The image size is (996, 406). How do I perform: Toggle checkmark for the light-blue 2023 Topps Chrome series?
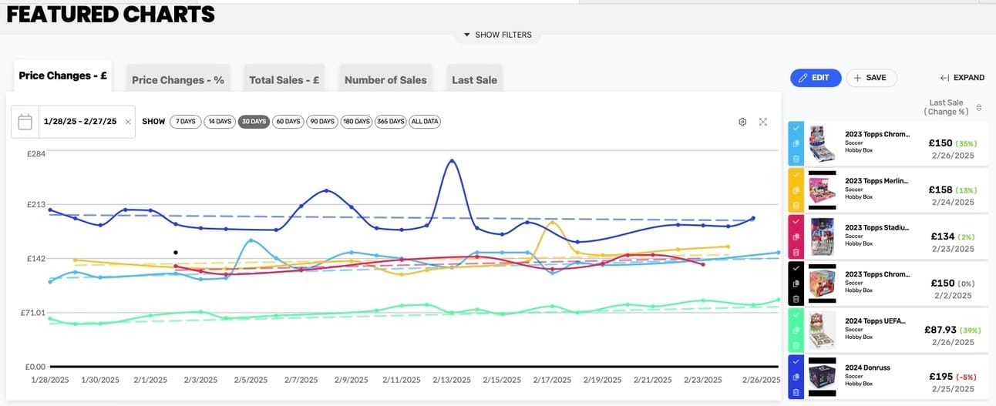796,129
